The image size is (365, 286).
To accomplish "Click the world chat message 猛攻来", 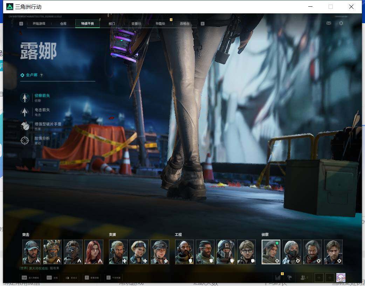I will [x=55, y=268].
